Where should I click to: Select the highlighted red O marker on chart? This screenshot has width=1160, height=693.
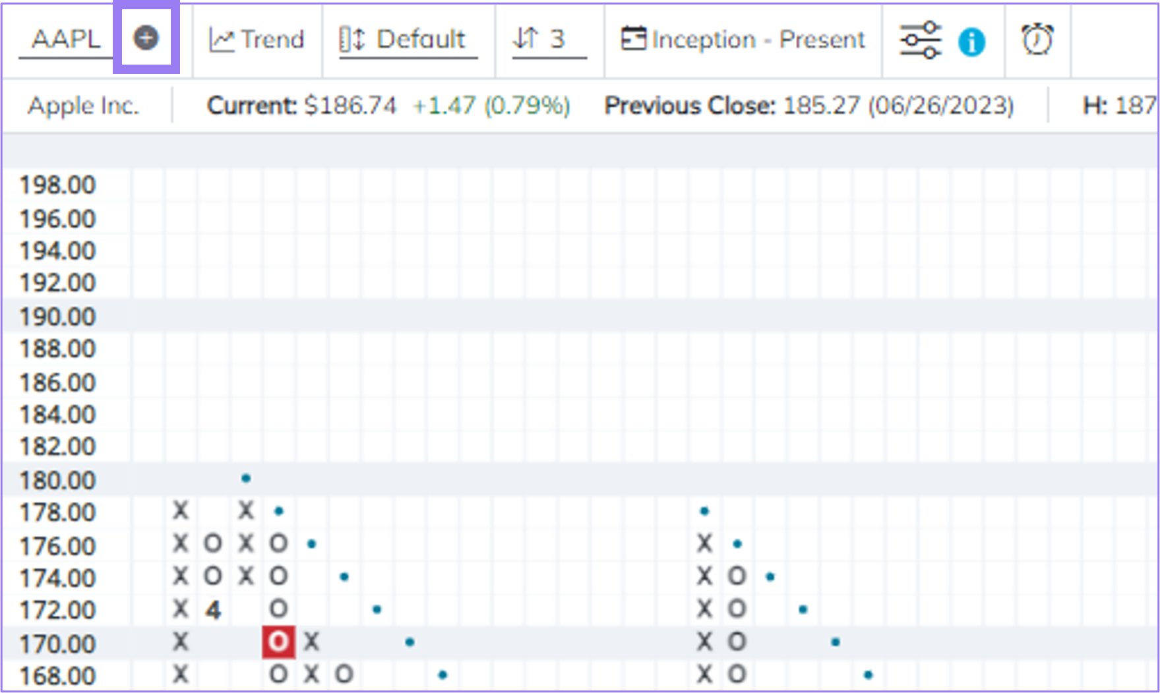pyautogui.click(x=278, y=642)
